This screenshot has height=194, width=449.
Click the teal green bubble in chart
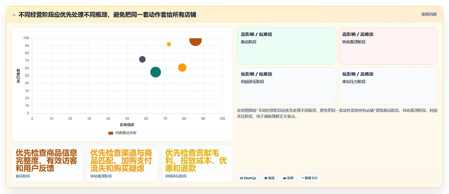155,72
